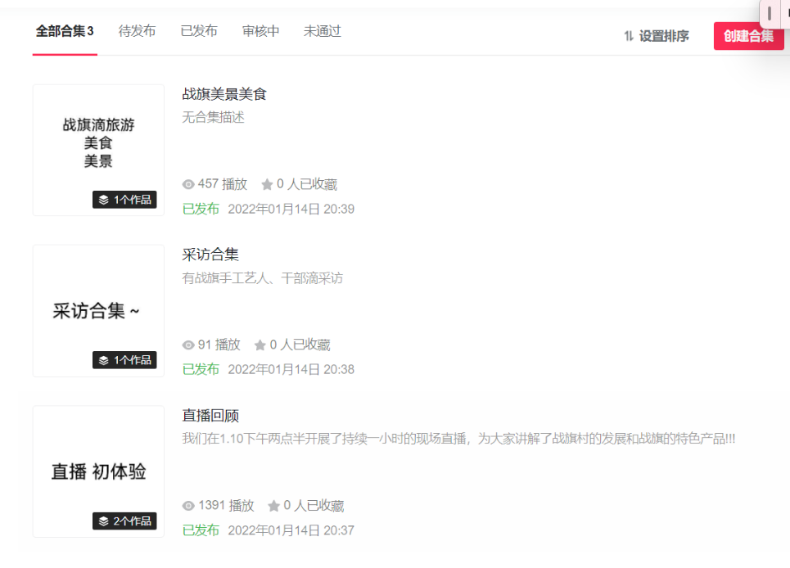
Task: Click the star icon for 采访合集 collection
Action: (x=260, y=345)
